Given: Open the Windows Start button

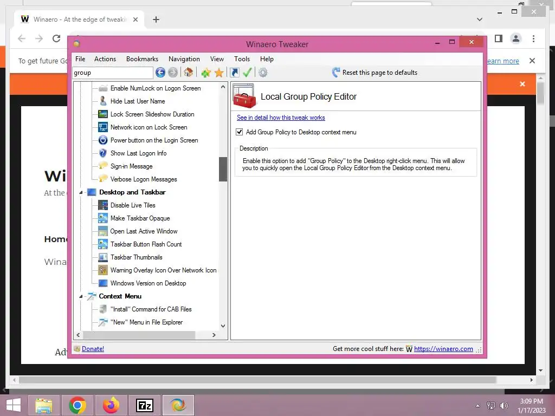Looking at the screenshot, I should 14,405.
